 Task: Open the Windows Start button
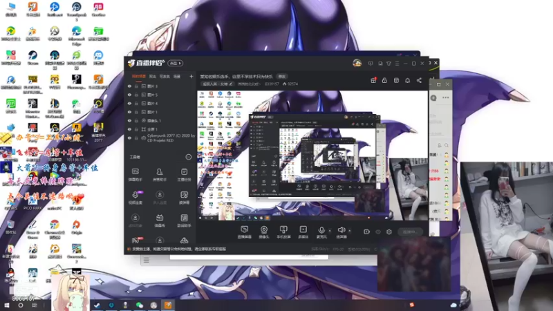[7, 305]
